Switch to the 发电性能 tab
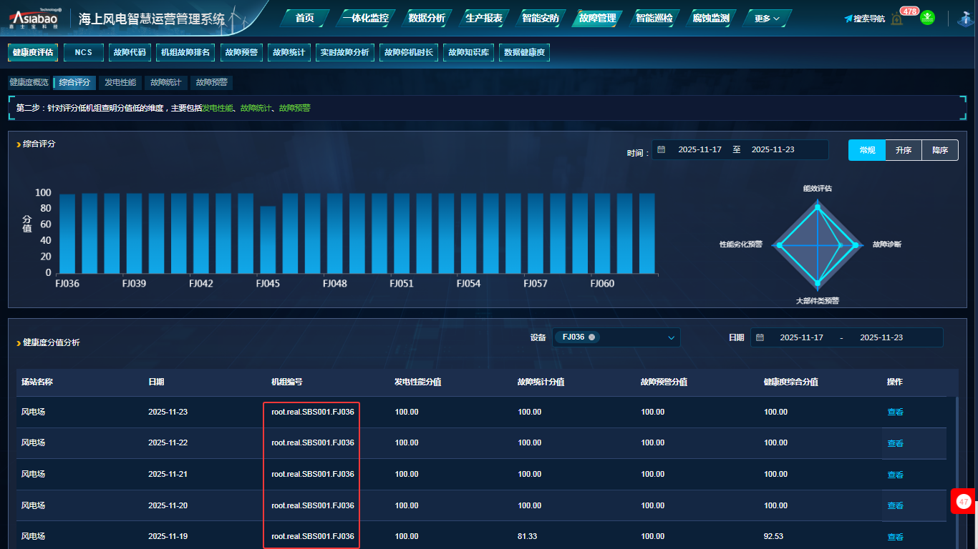This screenshot has height=549, width=978. point(120,83)
